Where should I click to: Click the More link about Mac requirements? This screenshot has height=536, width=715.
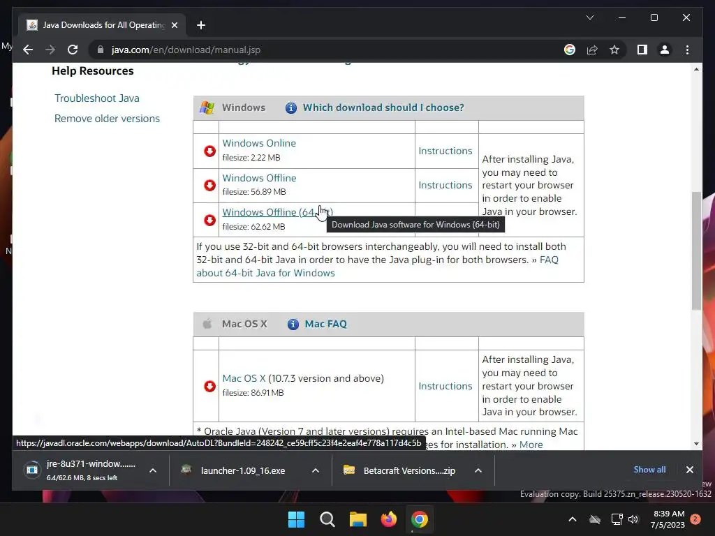click(531, 445)
